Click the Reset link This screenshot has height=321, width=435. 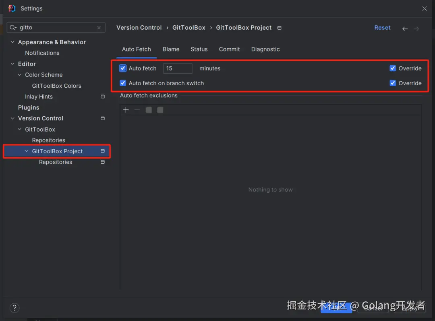382,28
